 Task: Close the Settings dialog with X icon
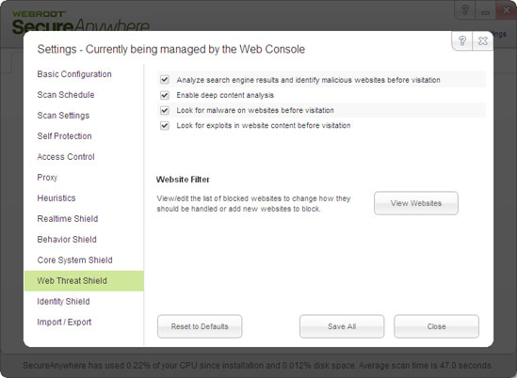coord(483,40)
